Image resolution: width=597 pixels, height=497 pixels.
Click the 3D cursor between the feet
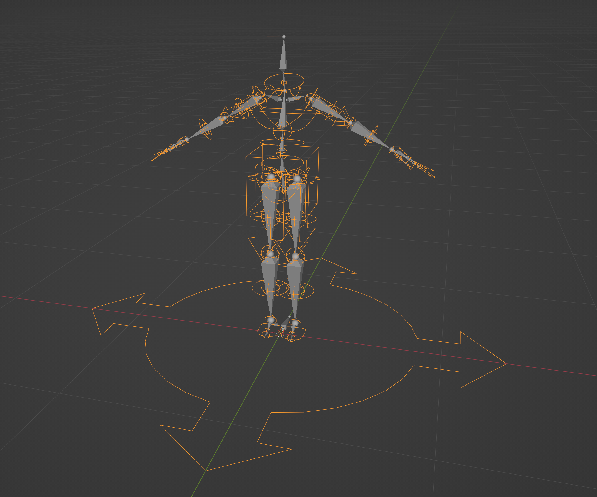tap(280, 333)
